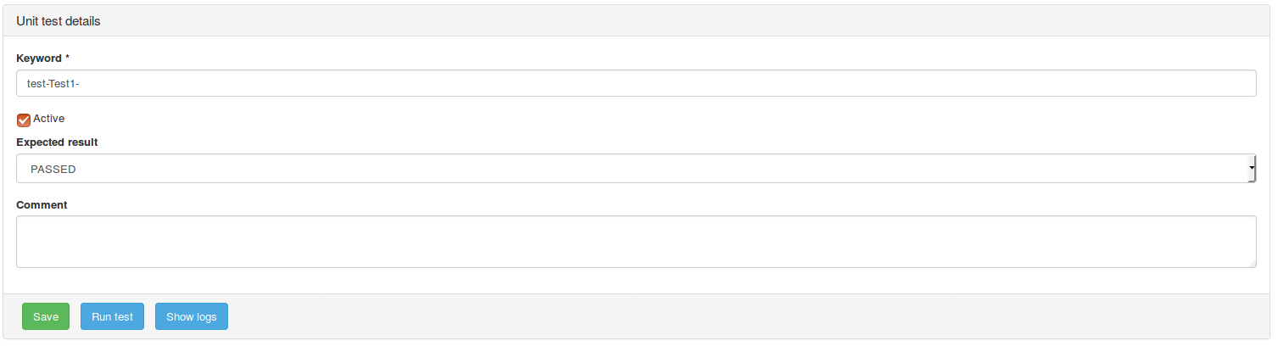
Task: Select the PASSED value text
Action: (53, 170)
